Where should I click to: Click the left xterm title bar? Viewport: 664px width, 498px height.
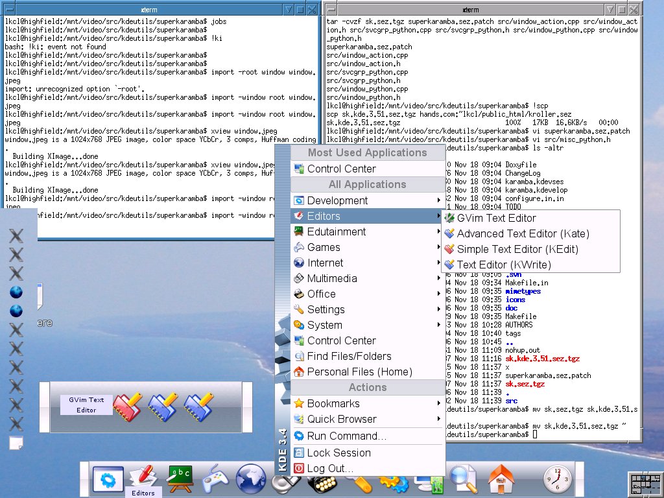[149, 9]
